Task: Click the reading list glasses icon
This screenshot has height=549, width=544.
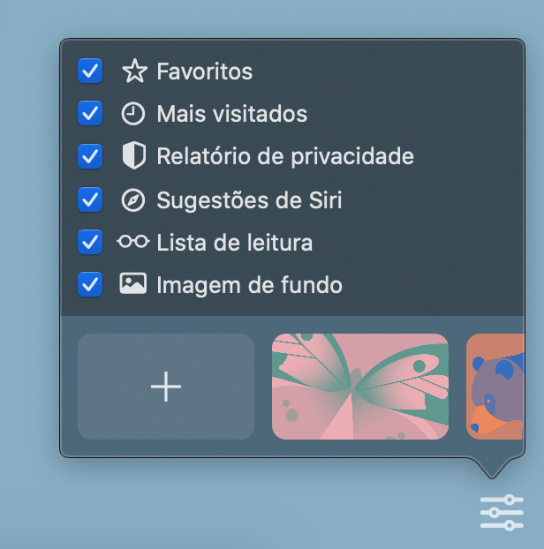Action: click(133, 242)
